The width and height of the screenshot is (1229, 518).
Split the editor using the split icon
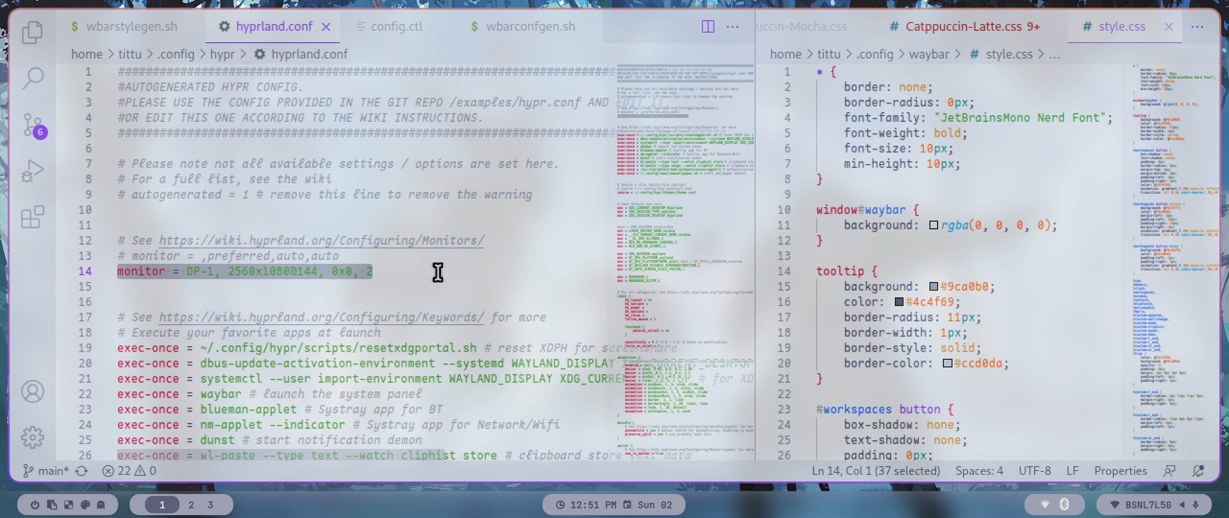pyautogui.click(x=708, y=27)
